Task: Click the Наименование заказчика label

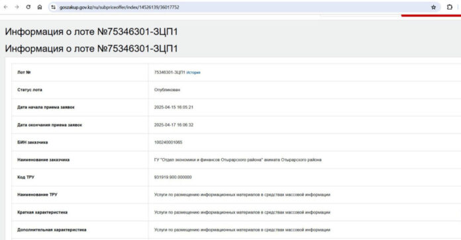Action: pyautogui.click(x=43, y=160)
